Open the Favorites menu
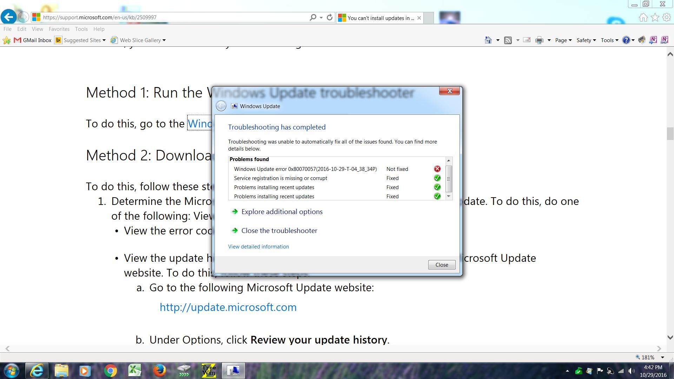This screenshot has height=379, width=674. click(59, 29)
